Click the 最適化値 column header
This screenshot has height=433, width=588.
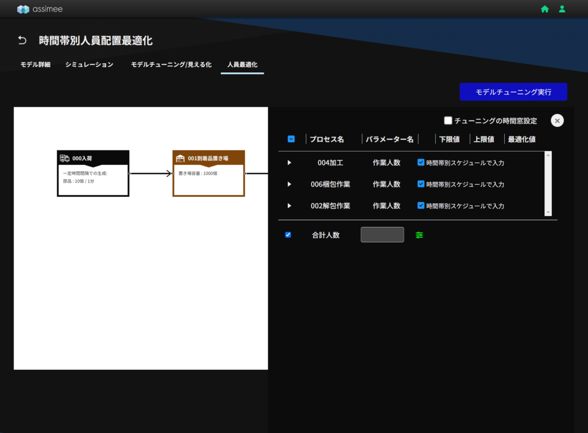pyautogui.click(x=521, y=139)
